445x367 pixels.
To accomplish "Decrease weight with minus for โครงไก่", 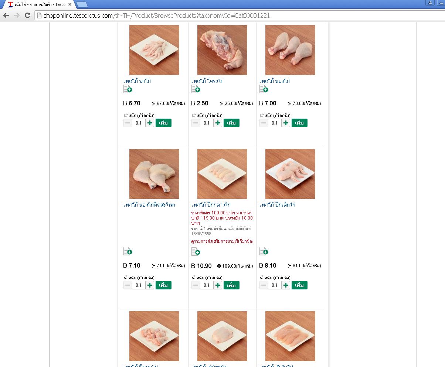I will [196, 123].
